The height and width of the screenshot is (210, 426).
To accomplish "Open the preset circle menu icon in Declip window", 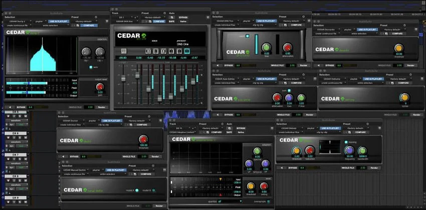I will 96,17.
